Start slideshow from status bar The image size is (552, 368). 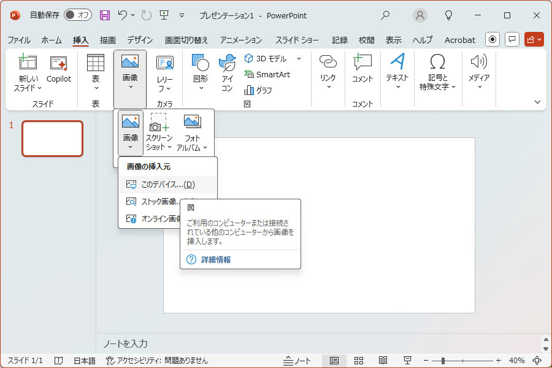[x=407, y=361]
